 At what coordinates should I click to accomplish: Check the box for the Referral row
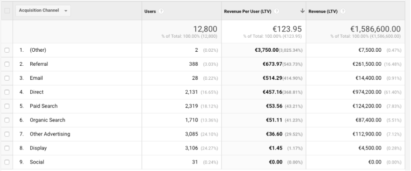[x=7, y=64]
